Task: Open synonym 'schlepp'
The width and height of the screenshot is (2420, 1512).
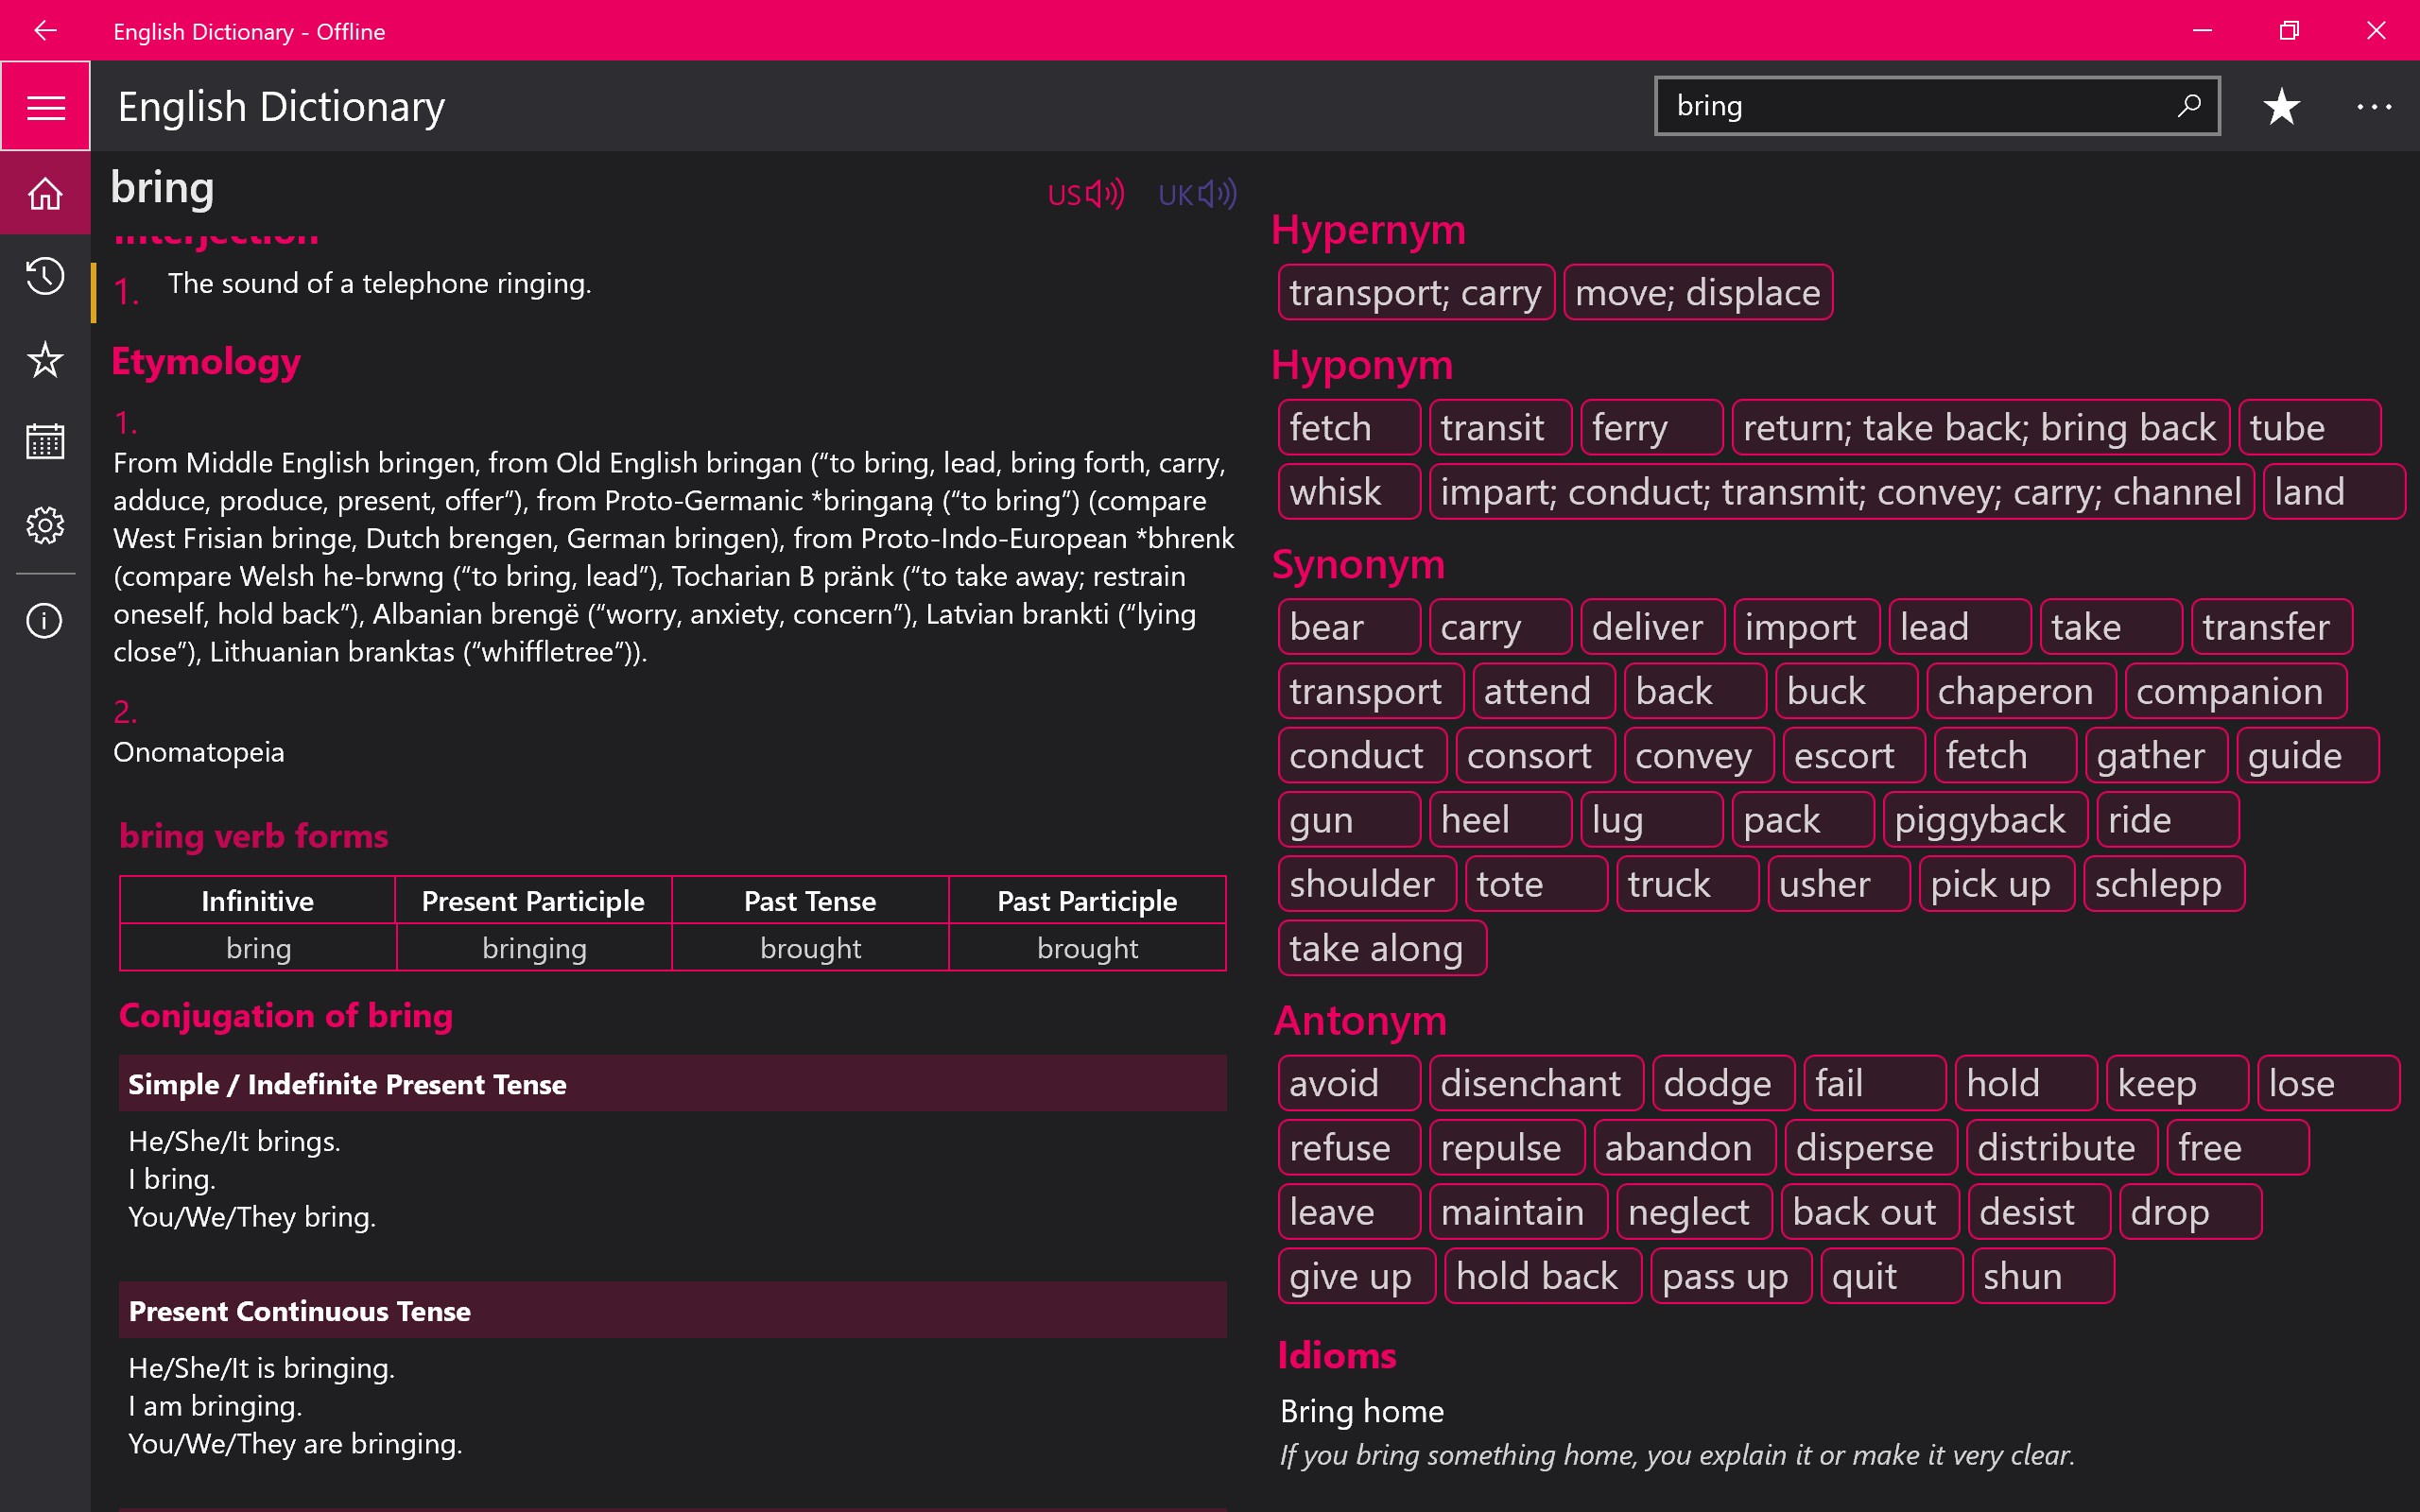Action: coord(2164,884)
